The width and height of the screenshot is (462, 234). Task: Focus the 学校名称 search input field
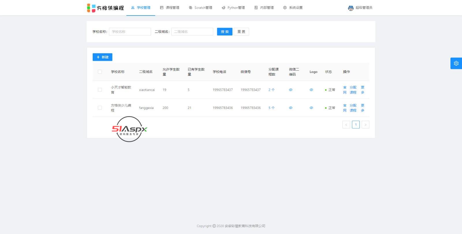point(130,32)
